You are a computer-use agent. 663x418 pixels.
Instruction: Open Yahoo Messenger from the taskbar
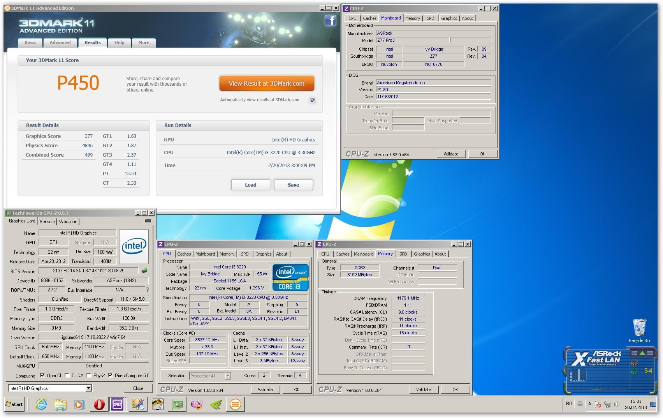pyautogui.click(x=197, y=404)
